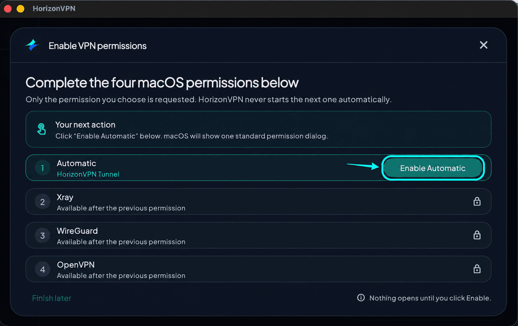
Task: Click the lock icon in the WireGuard row
Action: [x=477, y=235]
